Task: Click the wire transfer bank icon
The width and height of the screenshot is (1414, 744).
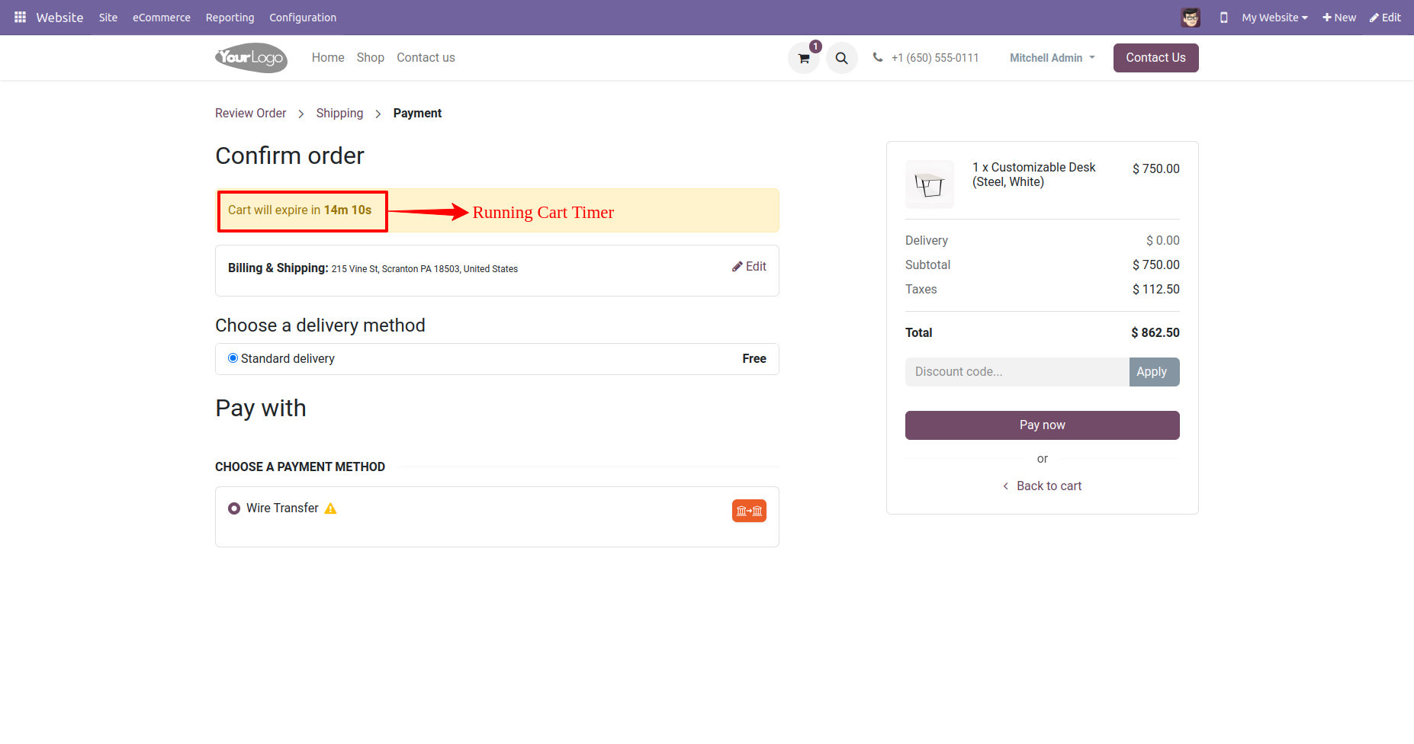Action: click(x=749, y=511)
